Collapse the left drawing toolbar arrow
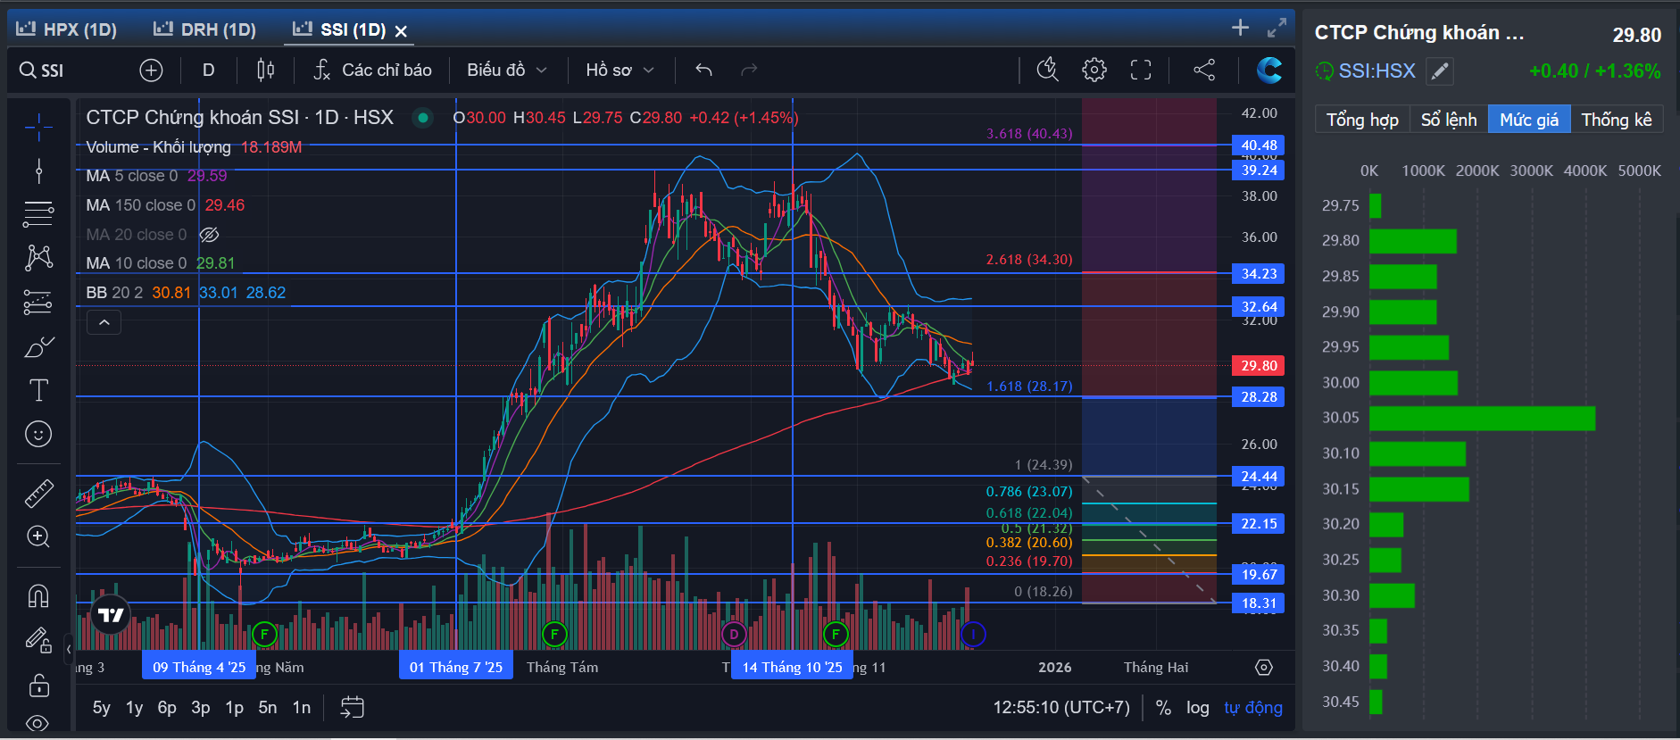The height and width of the screenshot is (740, 1680). click(69, 649)
